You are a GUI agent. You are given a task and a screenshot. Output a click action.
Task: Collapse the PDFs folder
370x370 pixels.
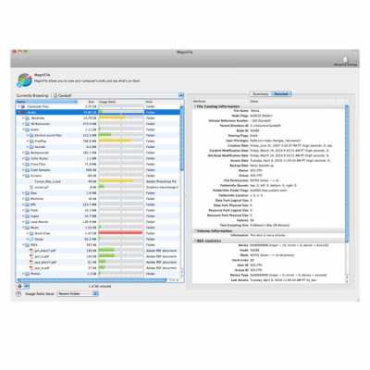(23, 245)
